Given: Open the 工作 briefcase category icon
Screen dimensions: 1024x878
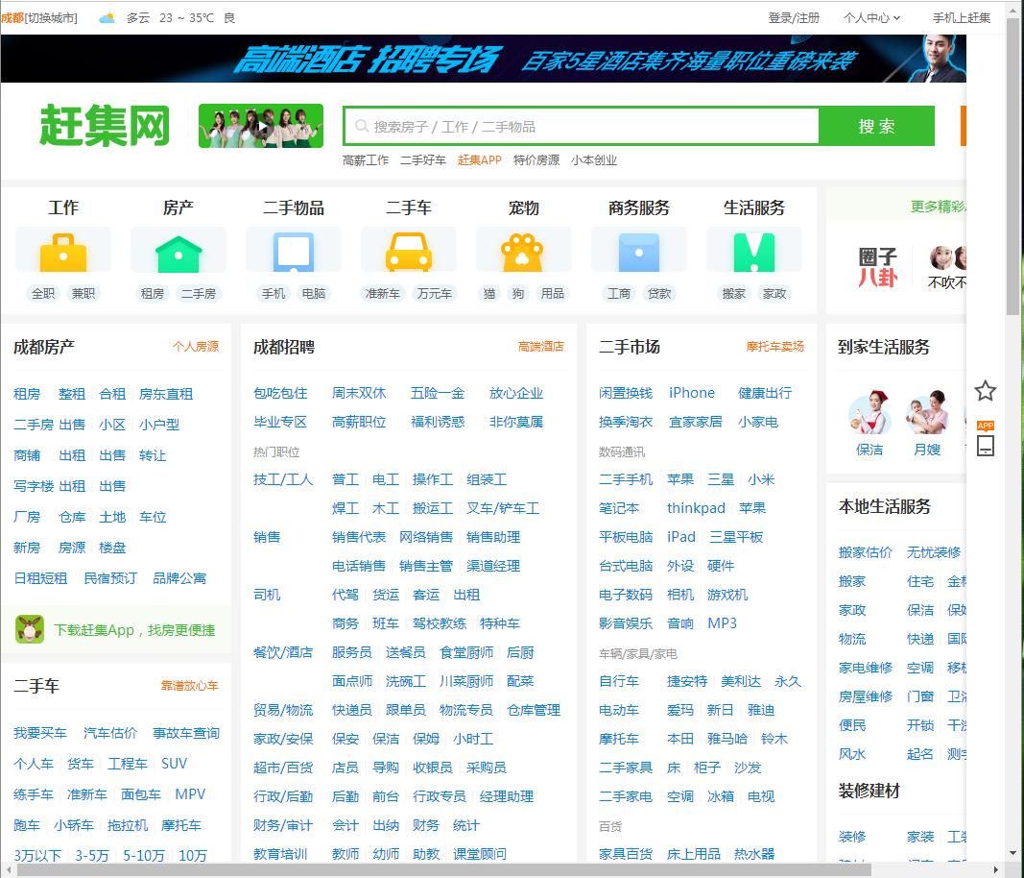Looking at the screenshot, I should pos(63,252).
